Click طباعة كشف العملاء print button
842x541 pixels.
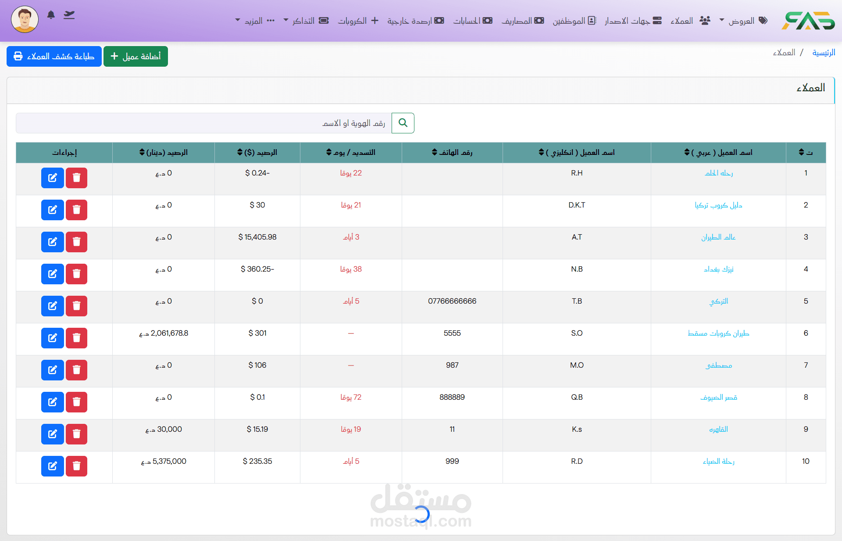point(54,56)
